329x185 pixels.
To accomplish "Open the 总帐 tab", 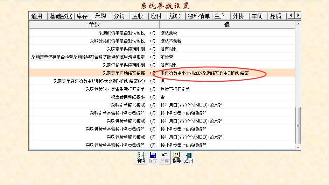I will (176, 16).
